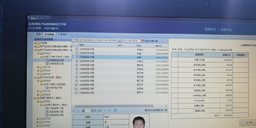Viewport: 256px width, 128px height.
Task: Open the fee plan dropdown above table
Action: pyautogui.click(x=119, y=41)
